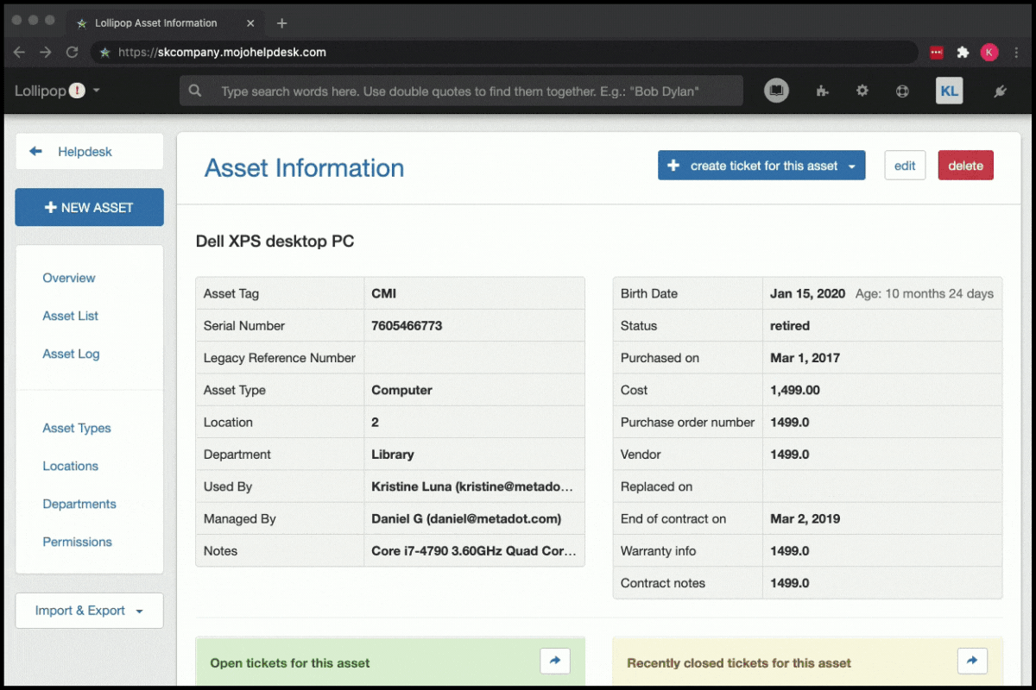Open the KL user avatar menu
This screenshot has width=1036, height=690.
coord(949,91)
